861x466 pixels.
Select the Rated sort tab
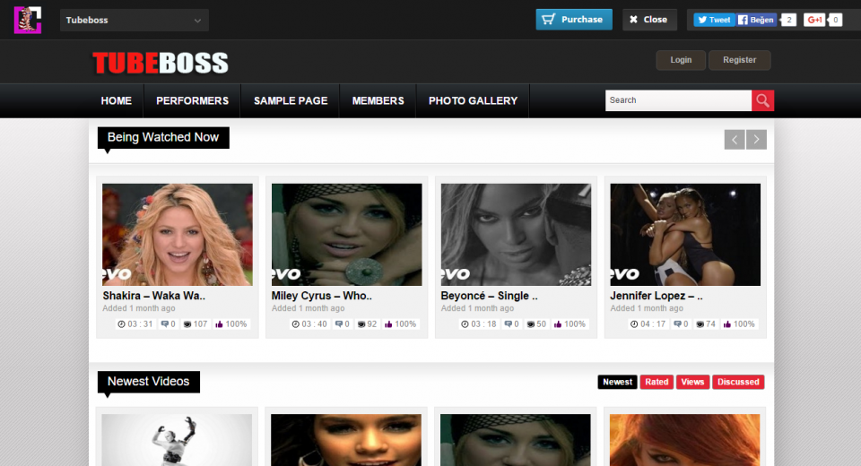pos(657,382)
